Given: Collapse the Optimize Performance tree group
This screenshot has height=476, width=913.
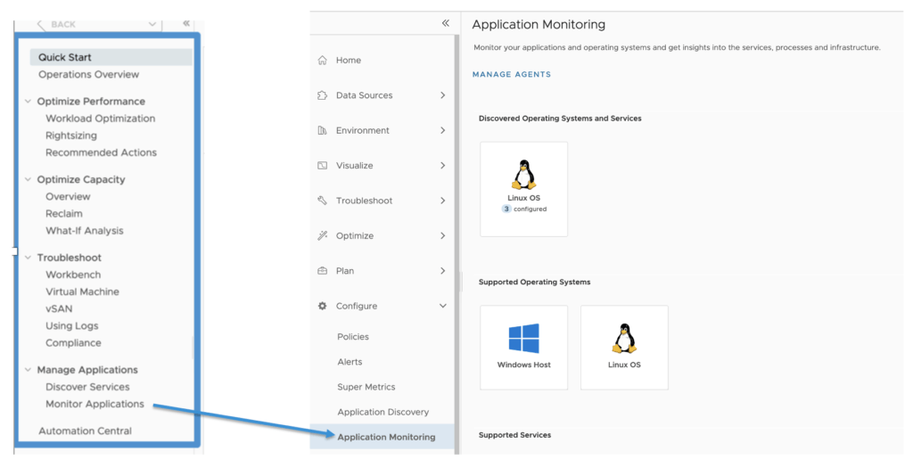Looking at the screenshot, I should pyautogui.click(x=28, y=102).
